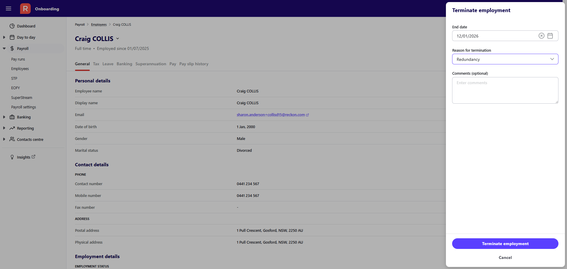Viewport: 567px width, 269px height.
Task: Click the Onboarding title in header
Action: tap(47, 9)
